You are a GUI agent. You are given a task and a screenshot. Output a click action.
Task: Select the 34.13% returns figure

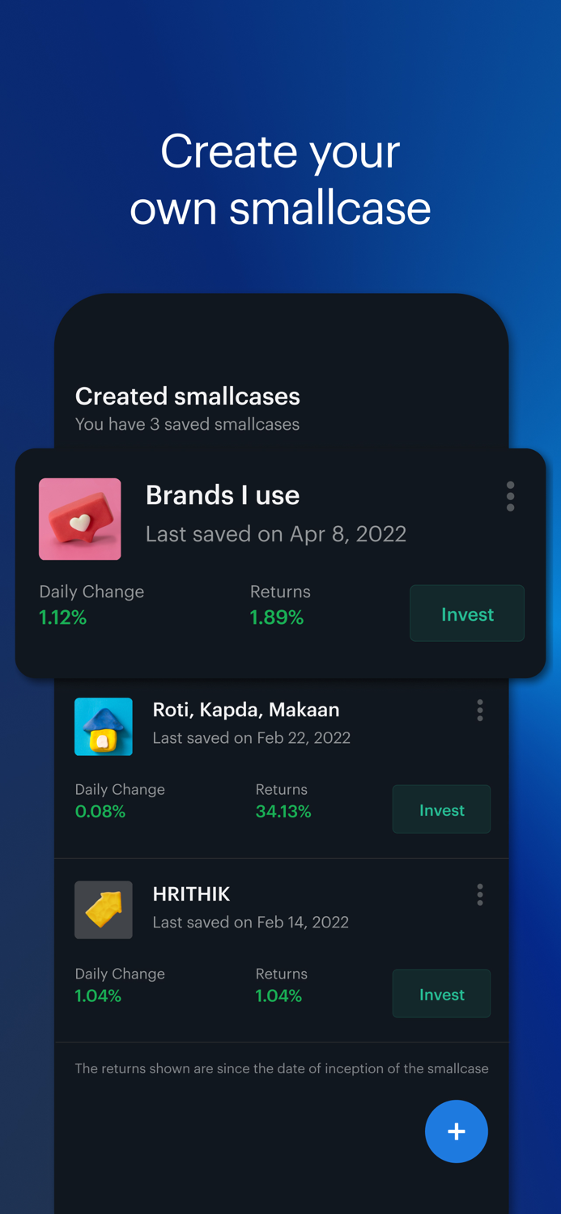(x=283, y=811)
